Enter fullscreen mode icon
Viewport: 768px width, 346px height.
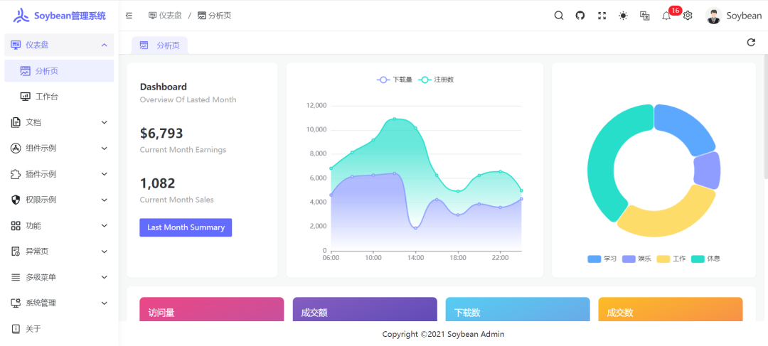click(x=602, y=16)
